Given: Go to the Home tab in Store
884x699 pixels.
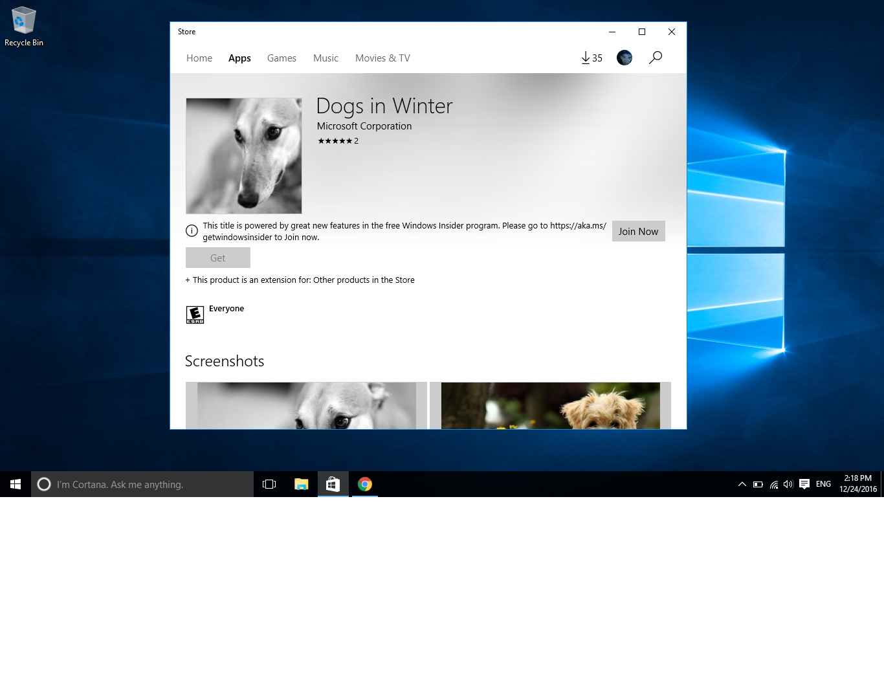Looking at the screenshot, I should point(199,58).
